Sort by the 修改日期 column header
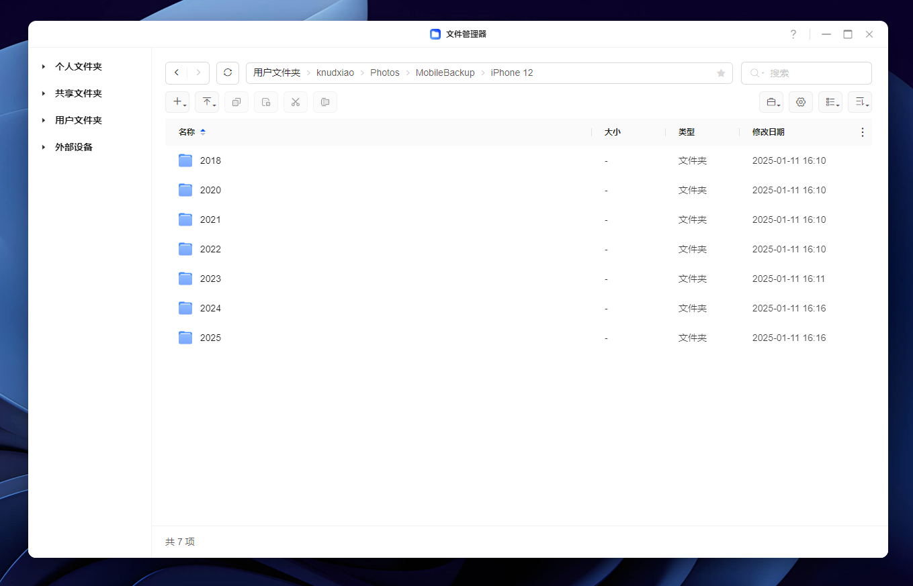This screenshot has height=586, width=913. pyautogui.click(x=769, y=132)
